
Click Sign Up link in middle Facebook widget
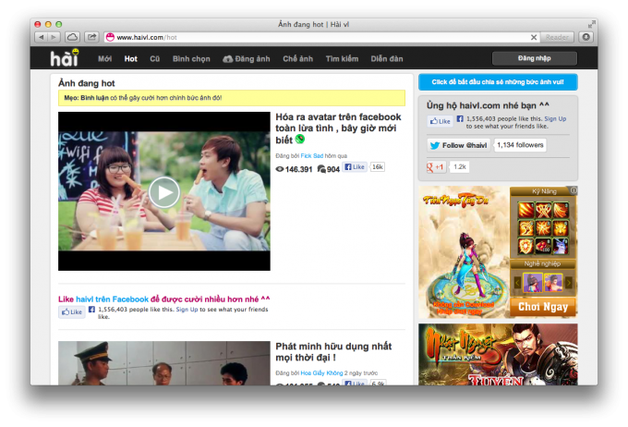coord(187,310)
